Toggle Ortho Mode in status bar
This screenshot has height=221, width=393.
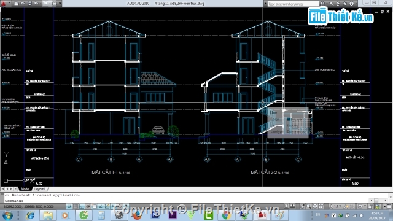point(82,207)
